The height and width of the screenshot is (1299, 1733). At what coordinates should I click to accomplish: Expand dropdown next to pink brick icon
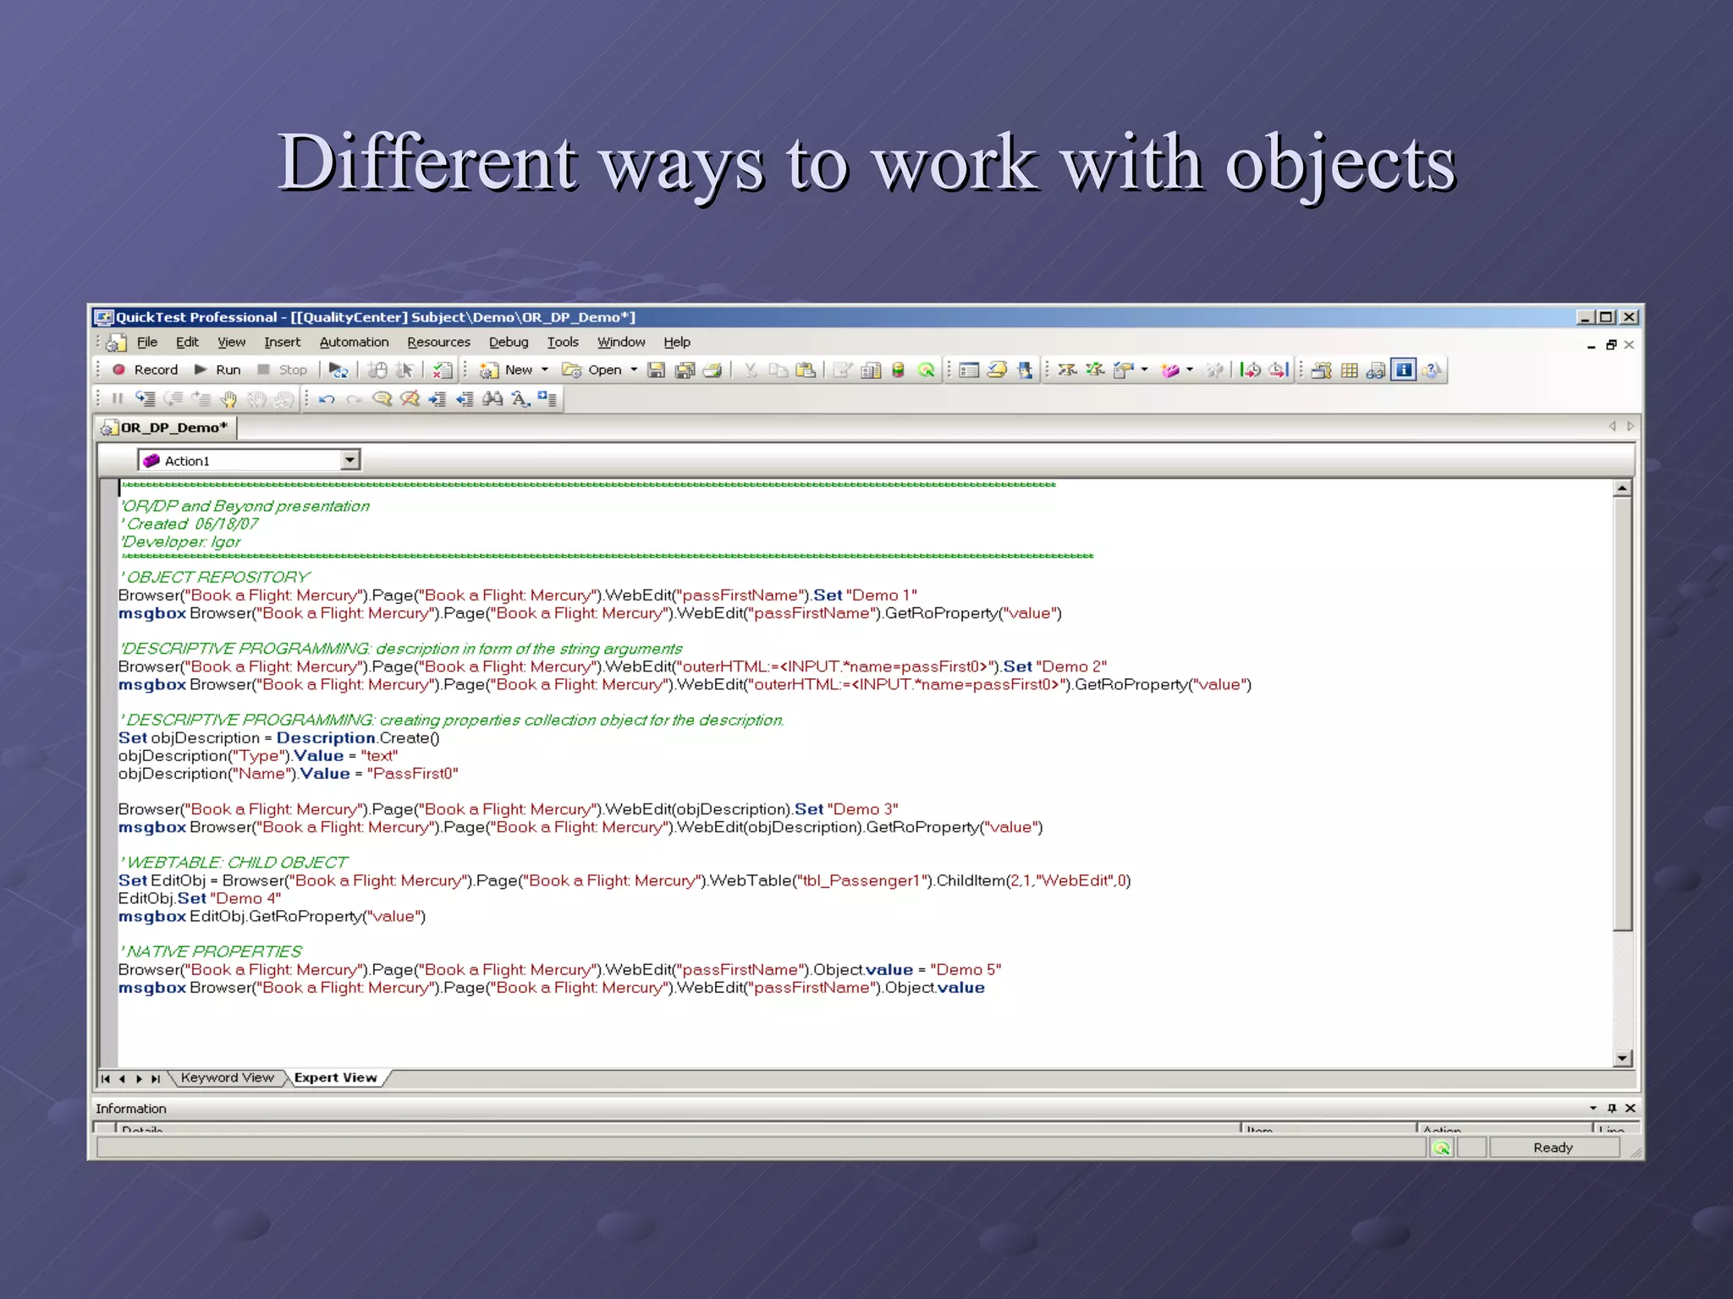(x=1190, y=370)
